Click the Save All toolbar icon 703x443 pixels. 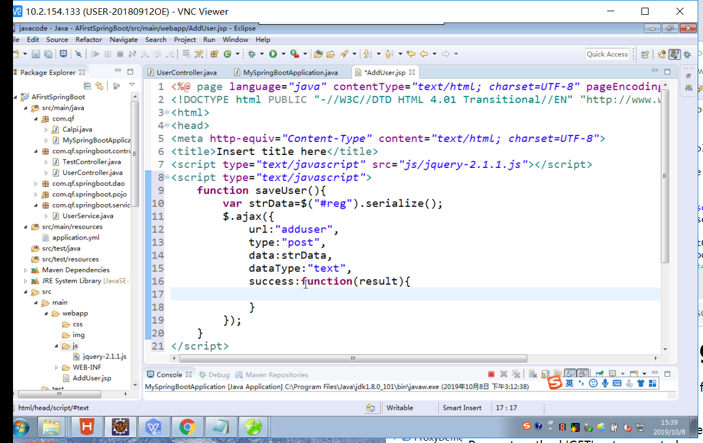click(48, 54)
